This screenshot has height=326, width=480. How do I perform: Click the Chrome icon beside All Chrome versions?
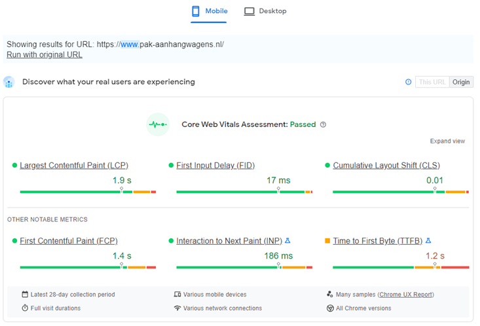click(330, 308)
